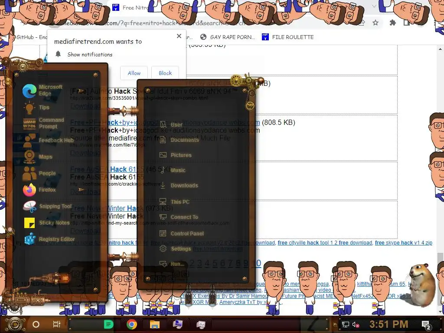Open File Explorer from the taskbar
This screenshot has width=444, height=333.
(x=155, y=324)
